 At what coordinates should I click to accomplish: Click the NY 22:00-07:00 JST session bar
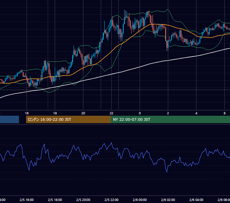tap(170, 119)
